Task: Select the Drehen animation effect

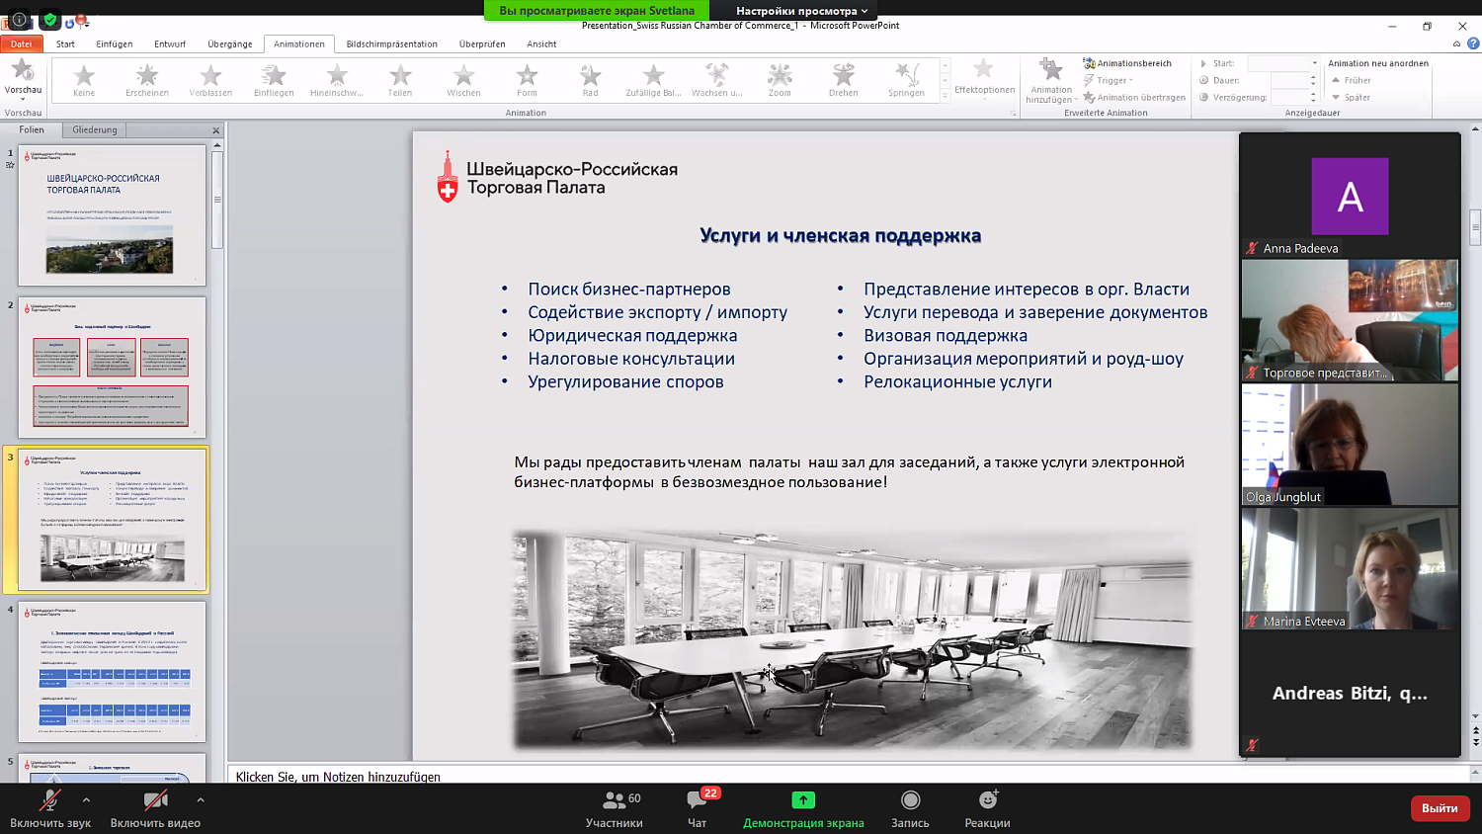Action: (843, 80)
